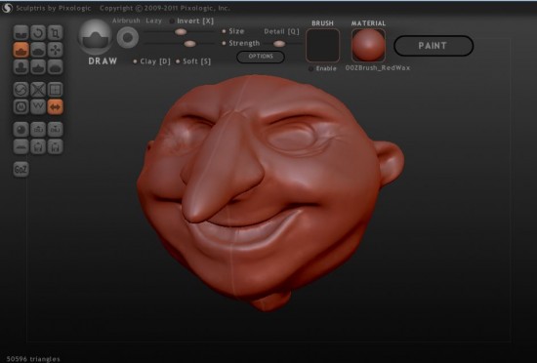Select the Reduce Brush tool

click(x=21, y=90)
